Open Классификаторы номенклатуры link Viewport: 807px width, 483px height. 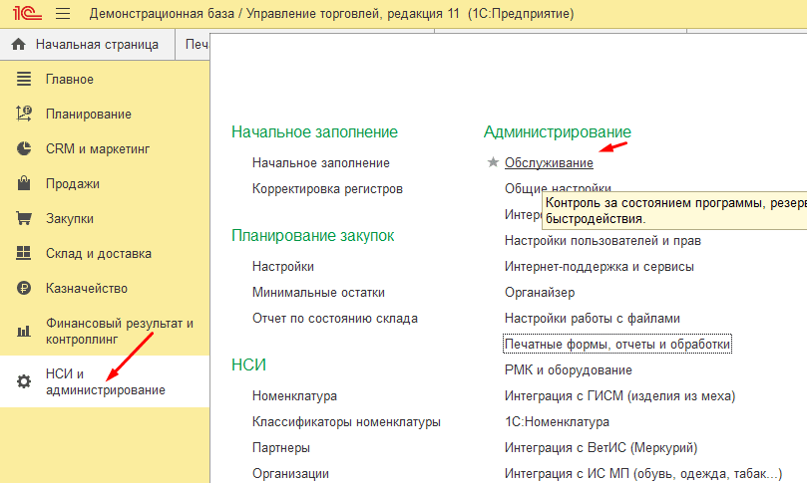click(x=346, y=422)
